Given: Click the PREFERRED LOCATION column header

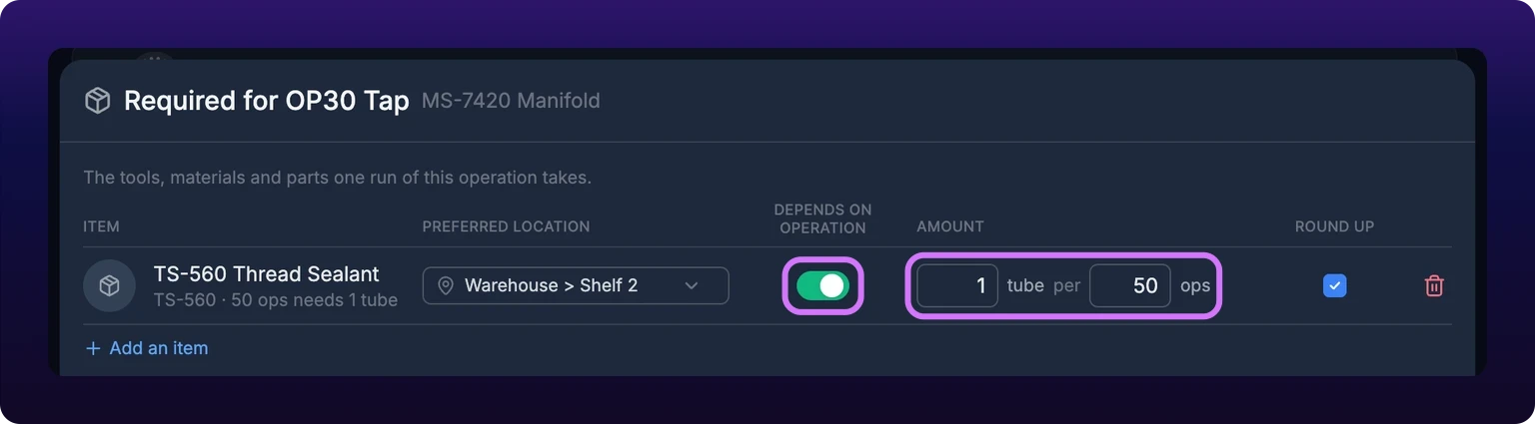Looking at the screenshot, I should click(x=506, y=226).
